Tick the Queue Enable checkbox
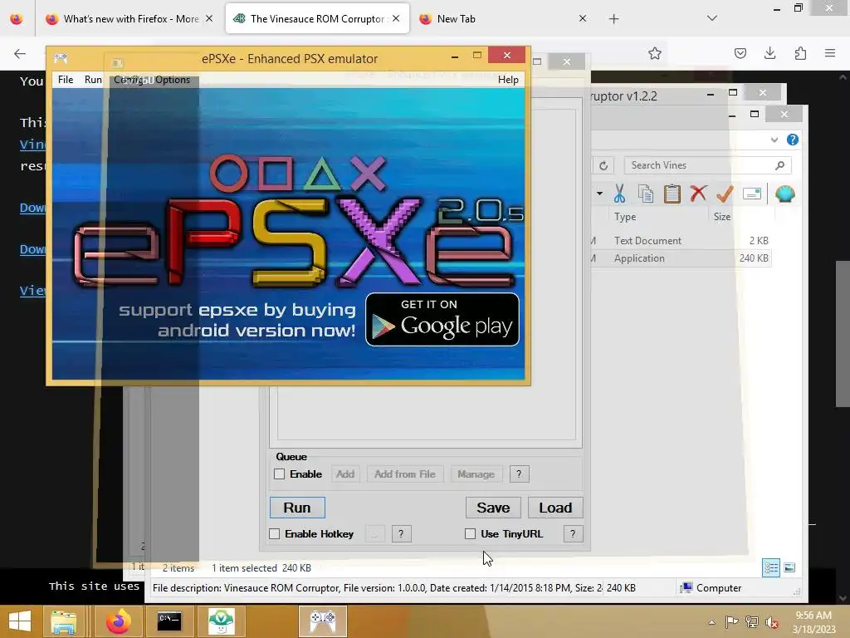The height and width of the screenshot is (638, 850). (x=279, y=474)
